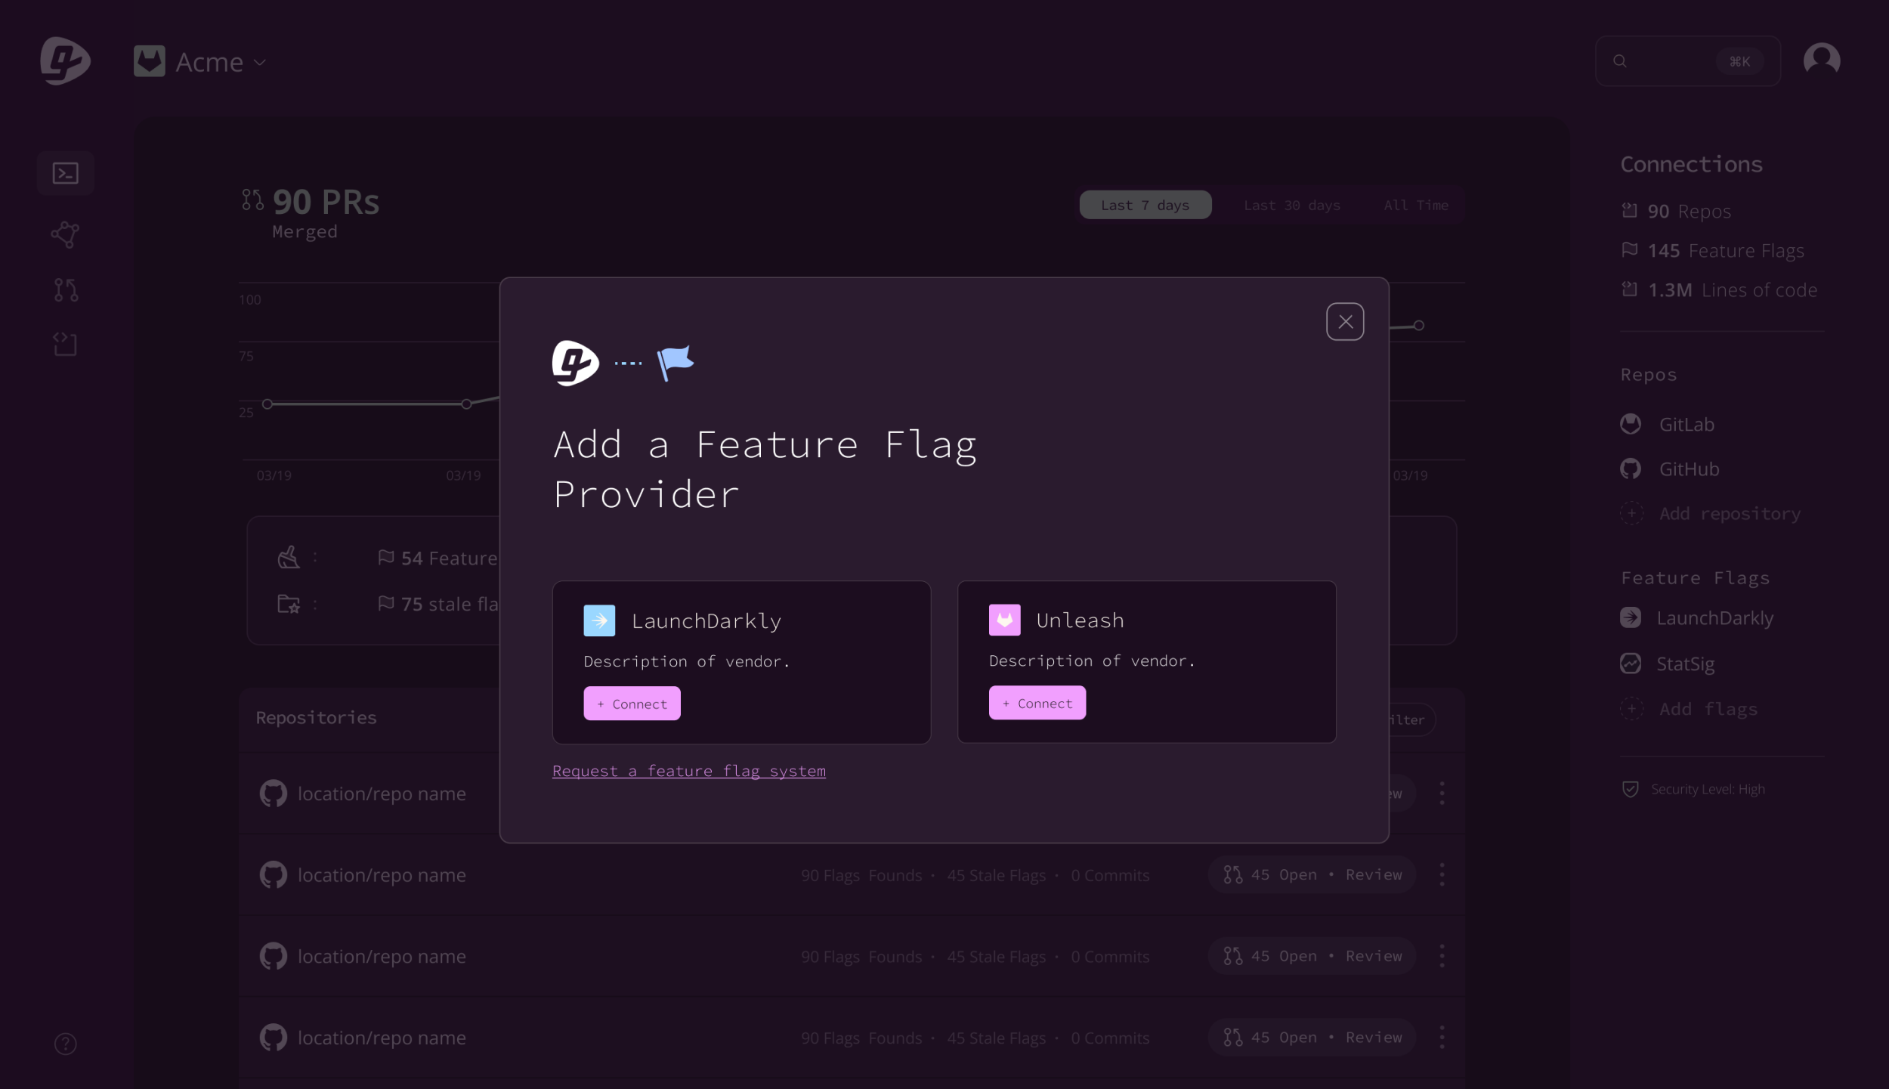Image resolution: width=1889 pixels, height=1089 pixels.
Task: Click the GitLab icon under Repos
Action: [x=1630, y=425]
